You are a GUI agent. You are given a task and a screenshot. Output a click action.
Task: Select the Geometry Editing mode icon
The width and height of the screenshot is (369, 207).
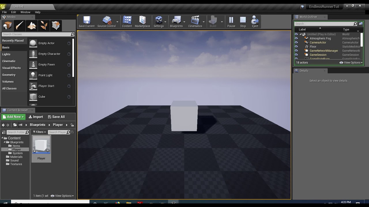(56, 26)
